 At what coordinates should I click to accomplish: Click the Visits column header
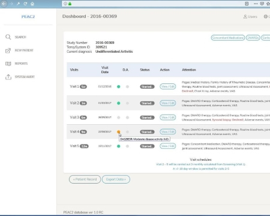(x=74, y=70)
